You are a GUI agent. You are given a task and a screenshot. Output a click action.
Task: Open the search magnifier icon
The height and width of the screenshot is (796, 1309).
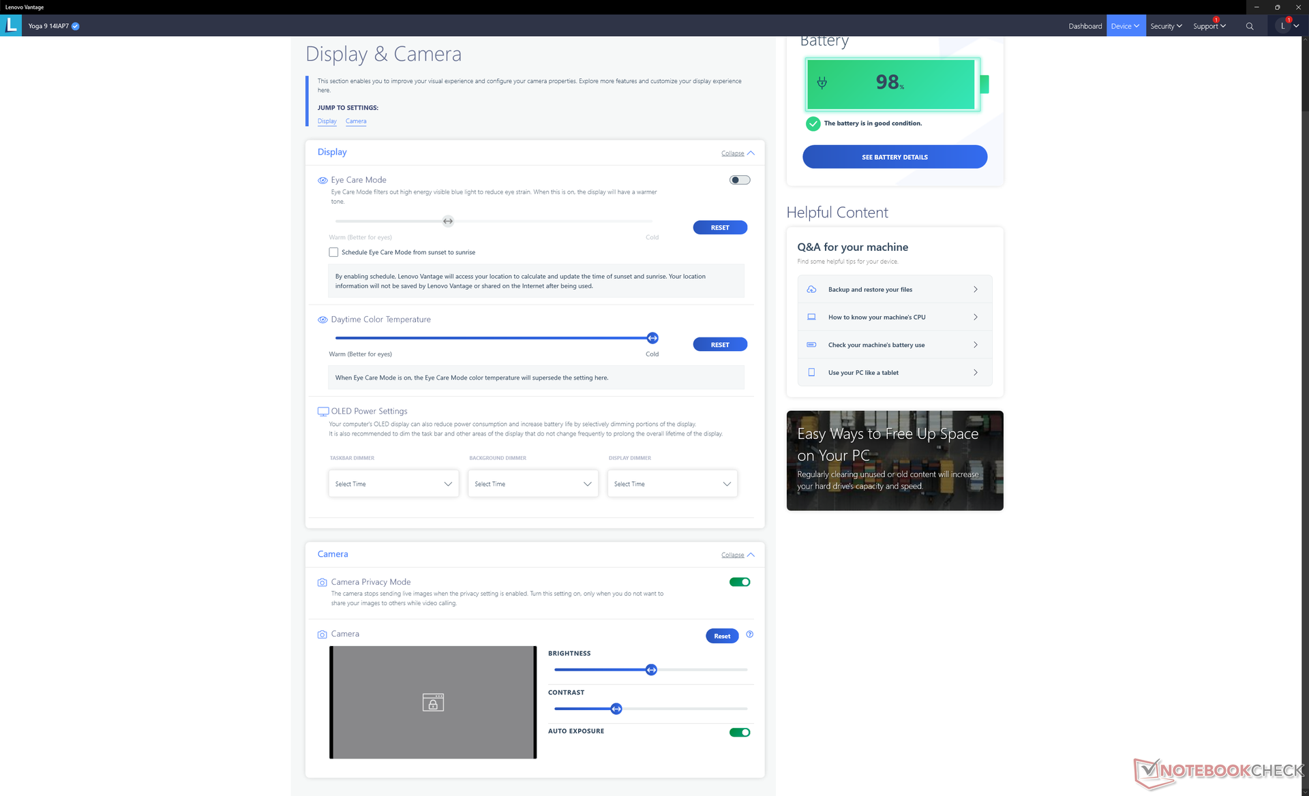point(1249,27)
